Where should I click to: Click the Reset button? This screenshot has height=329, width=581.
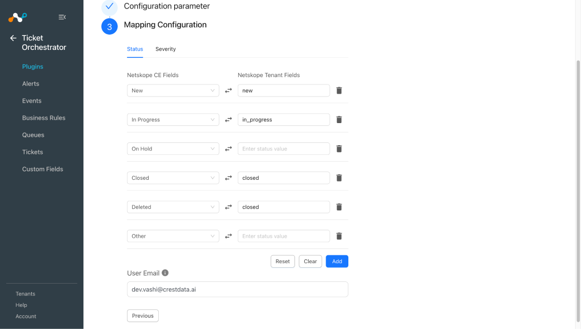283,261
